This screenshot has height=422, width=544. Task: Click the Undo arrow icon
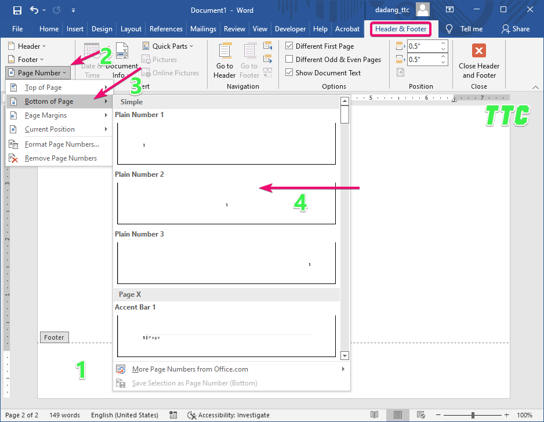[x=34, y=10]
